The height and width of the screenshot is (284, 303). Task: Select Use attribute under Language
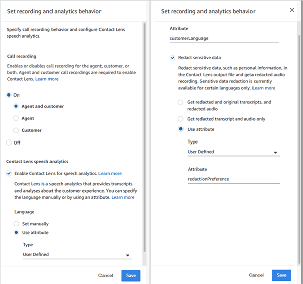tap(16, 233)
